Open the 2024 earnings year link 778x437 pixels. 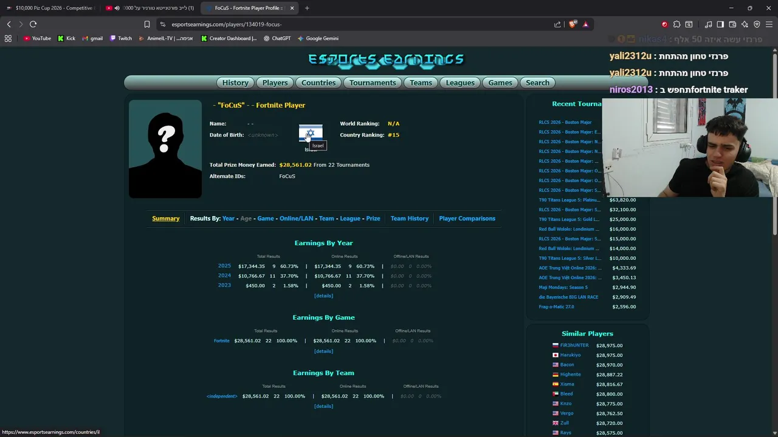pos(224,276)
